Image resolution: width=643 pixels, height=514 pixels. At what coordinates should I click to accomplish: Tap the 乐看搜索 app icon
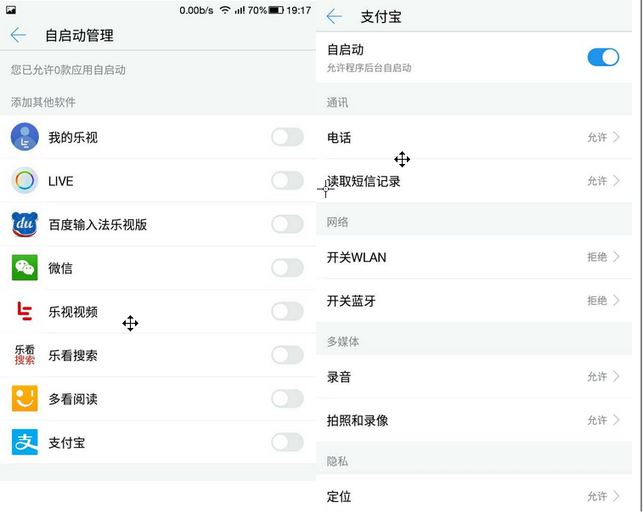click(x=25, y=355)
